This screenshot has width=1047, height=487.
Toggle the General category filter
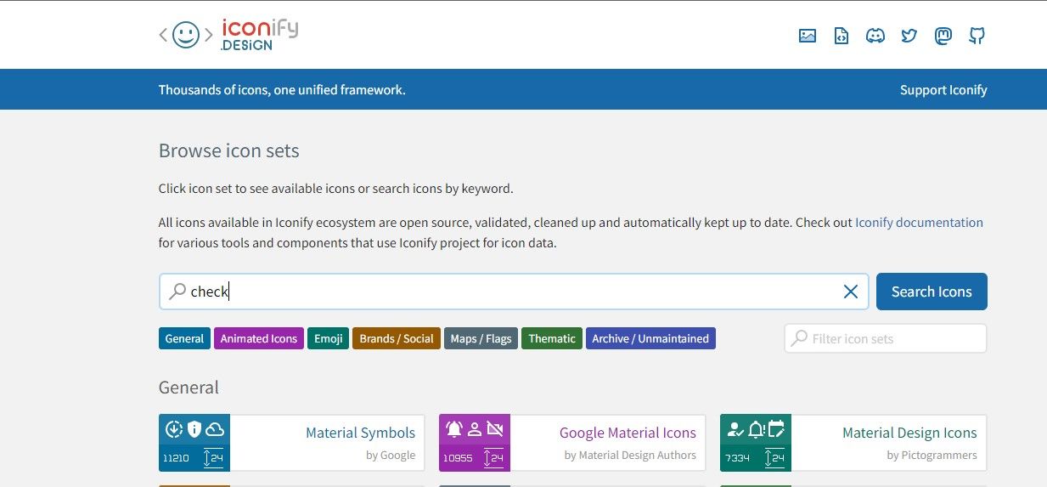[184, 338]
